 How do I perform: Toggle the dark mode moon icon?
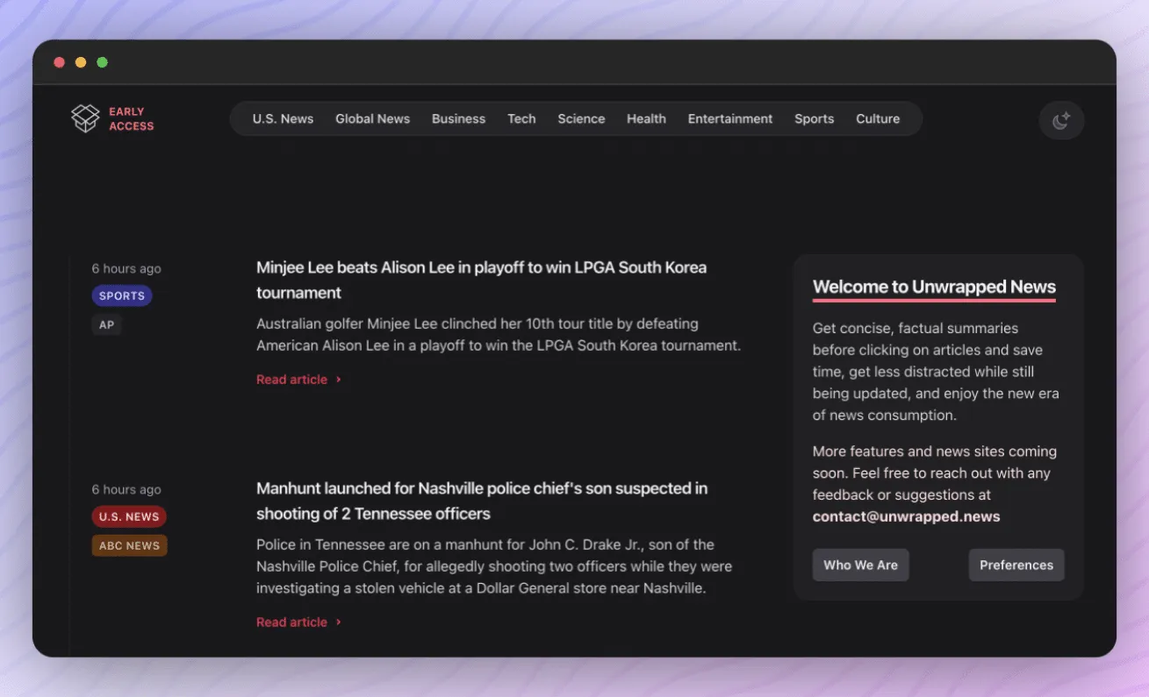(1061, 120)
